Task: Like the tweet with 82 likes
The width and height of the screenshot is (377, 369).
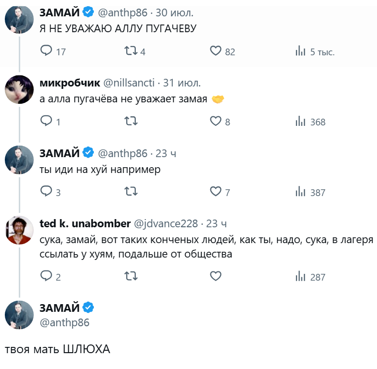Action: [216, 51]
